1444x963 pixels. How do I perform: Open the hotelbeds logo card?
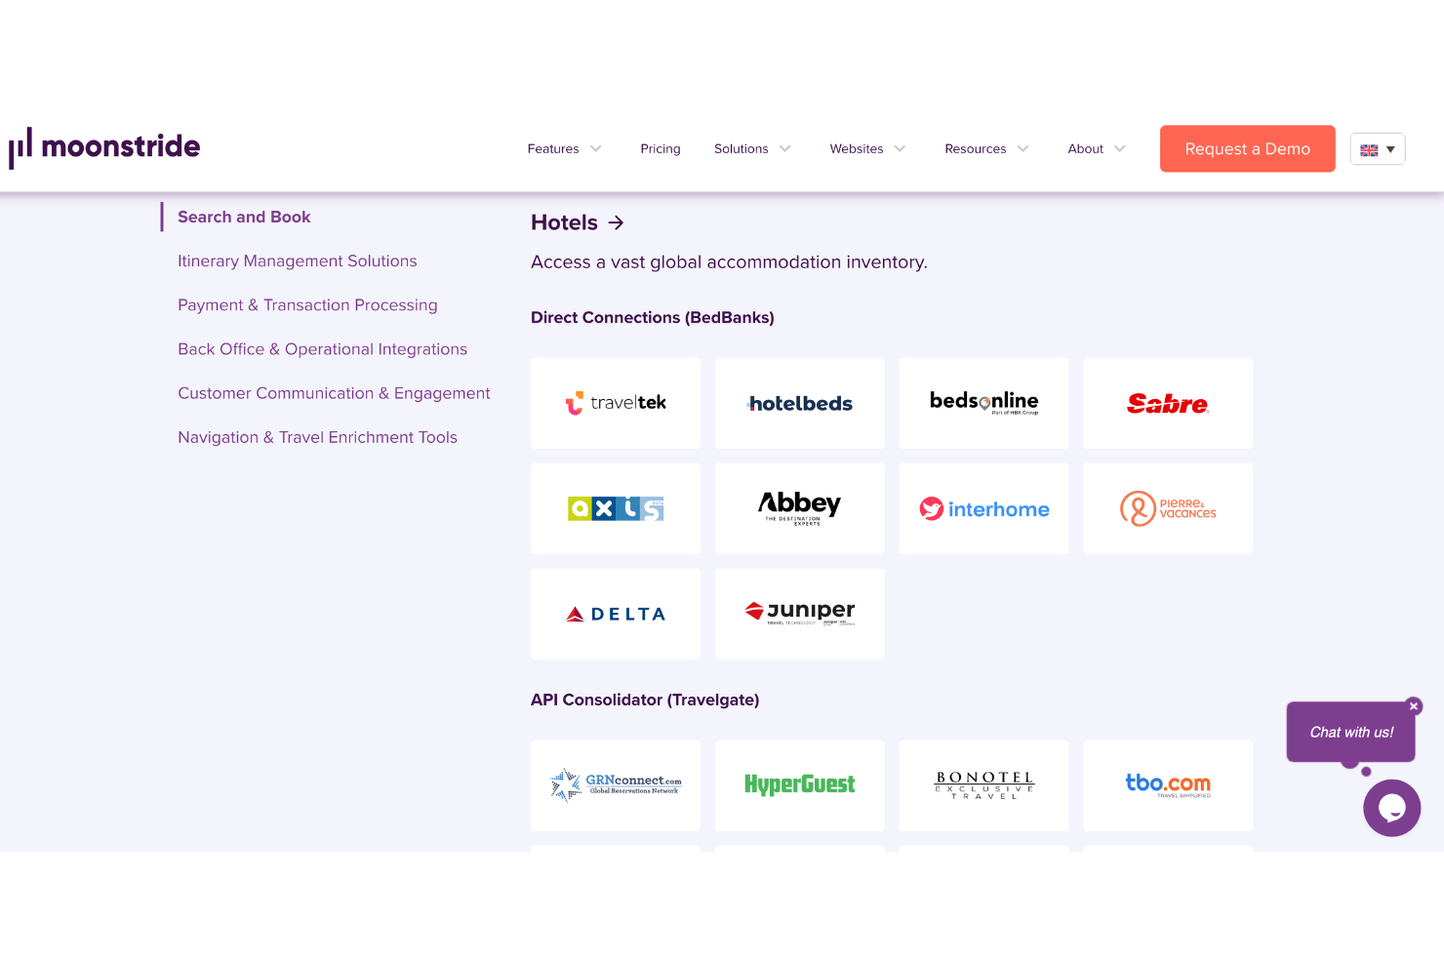[x=800, y=403]
